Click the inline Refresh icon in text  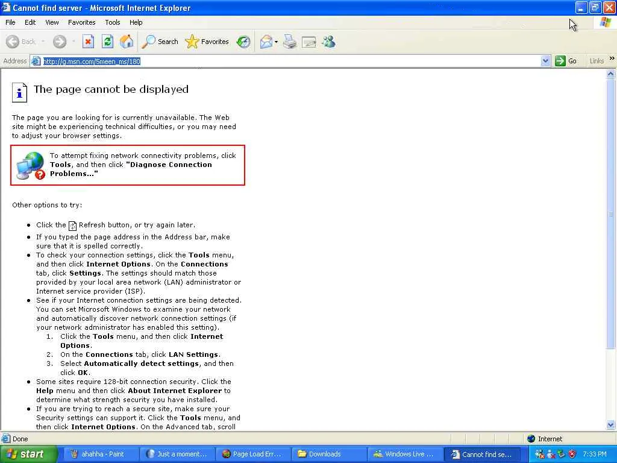[x=72, y=225]
